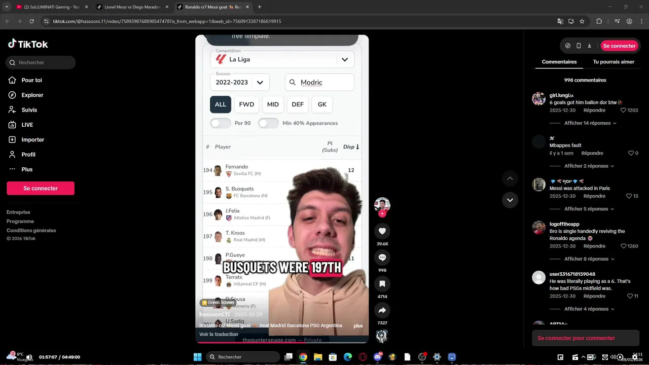Switch to Commentaires tab

(x=559, y=62)
